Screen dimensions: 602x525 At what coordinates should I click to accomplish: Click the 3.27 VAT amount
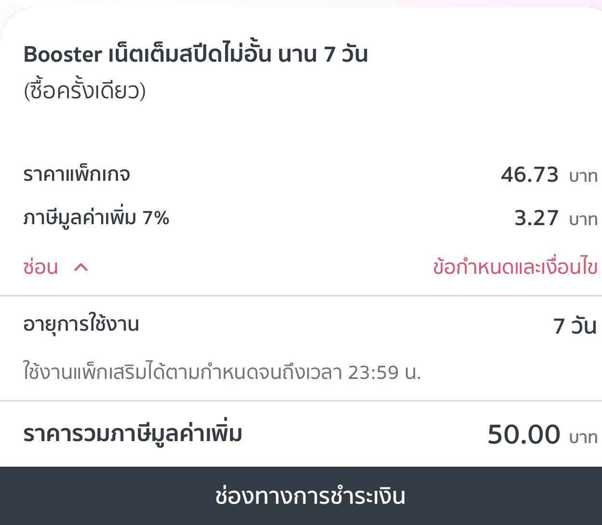[536, 218]
